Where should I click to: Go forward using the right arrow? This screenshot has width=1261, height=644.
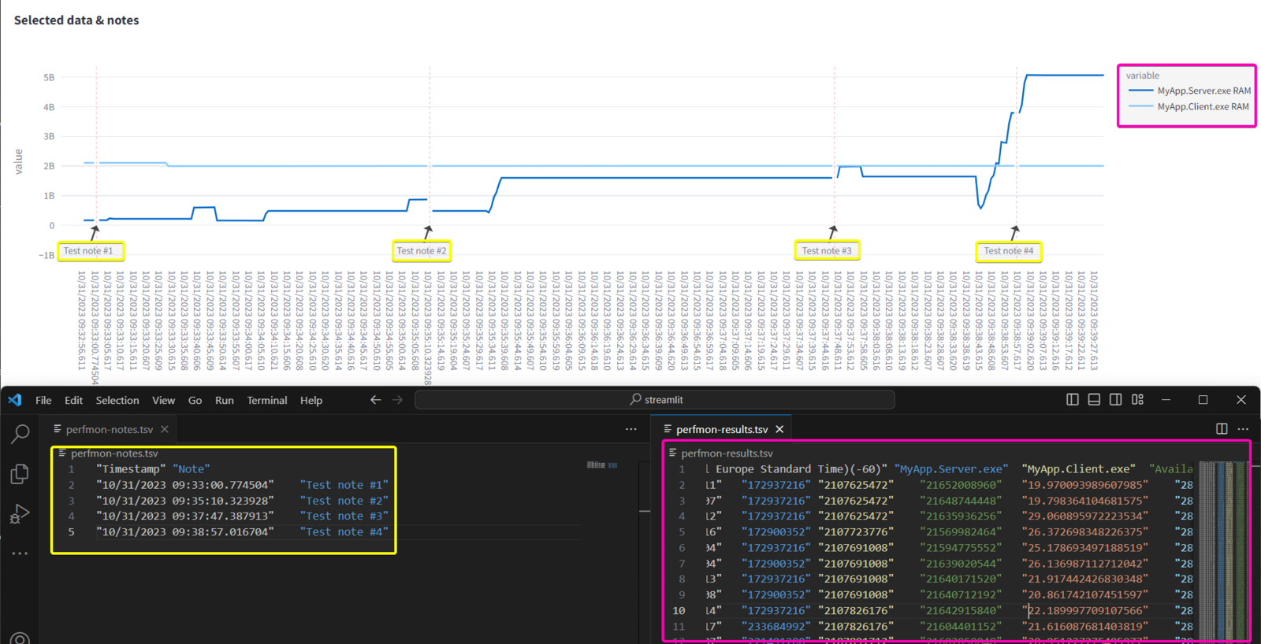[397, 400]
